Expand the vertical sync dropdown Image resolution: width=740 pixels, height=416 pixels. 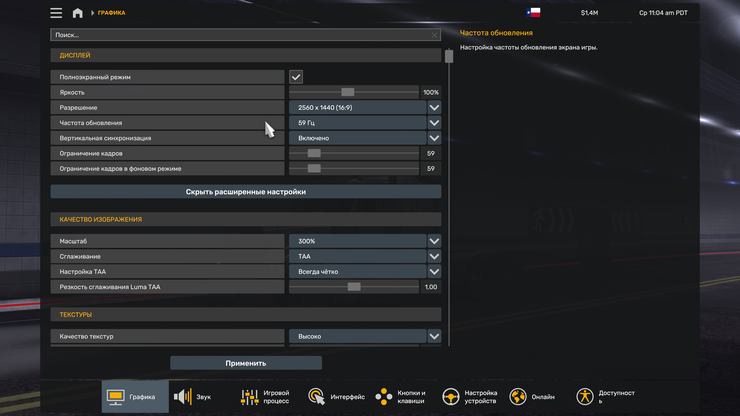(434, 138)
